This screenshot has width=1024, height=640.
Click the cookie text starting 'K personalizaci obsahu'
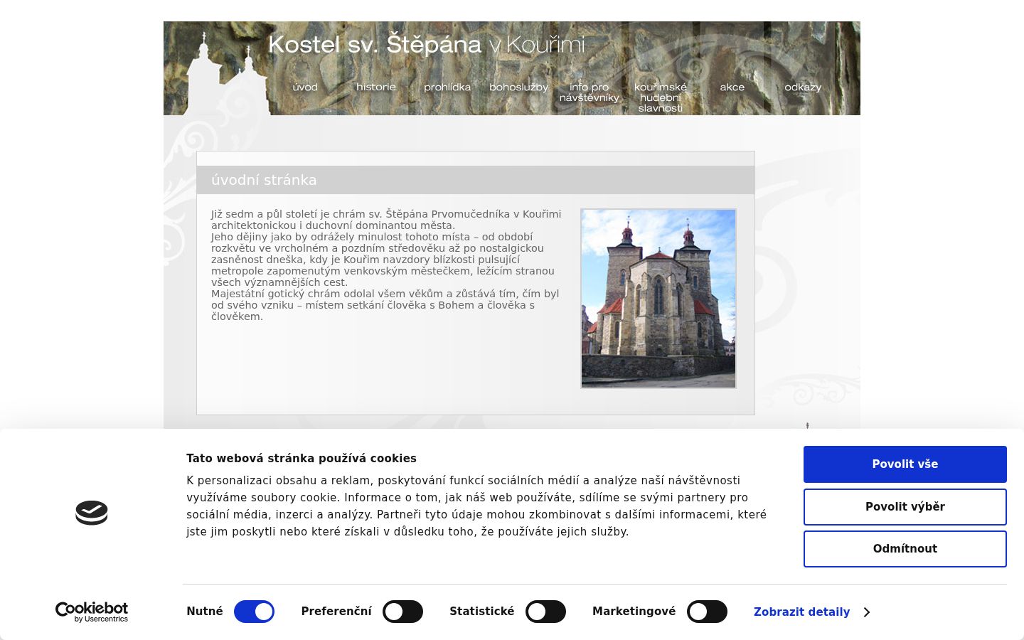tap(476, 506)
